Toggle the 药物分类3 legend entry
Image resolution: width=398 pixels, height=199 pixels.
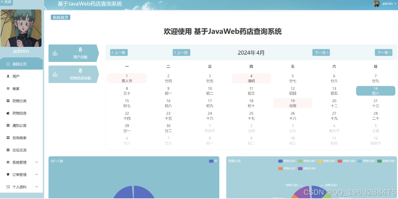tap(327, 161)
